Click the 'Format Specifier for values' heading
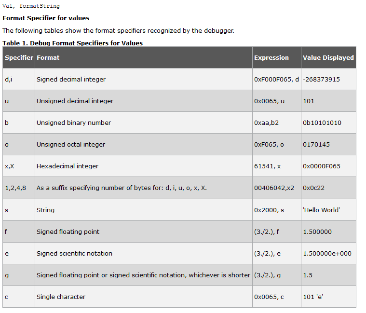 click(46, 18)
